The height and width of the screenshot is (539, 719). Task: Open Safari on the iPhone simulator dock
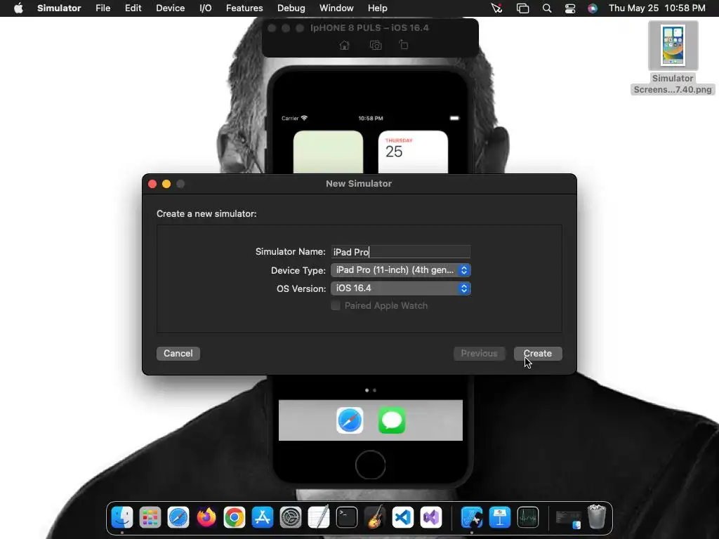pos(350,420)
